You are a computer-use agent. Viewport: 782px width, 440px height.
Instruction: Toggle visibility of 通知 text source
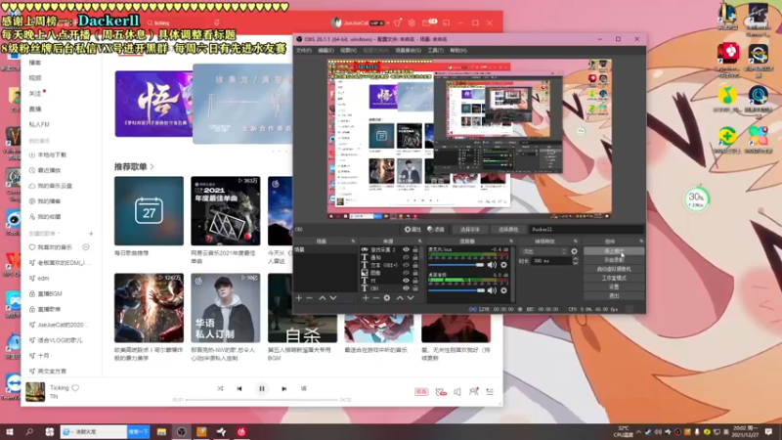tap(406, 257)
